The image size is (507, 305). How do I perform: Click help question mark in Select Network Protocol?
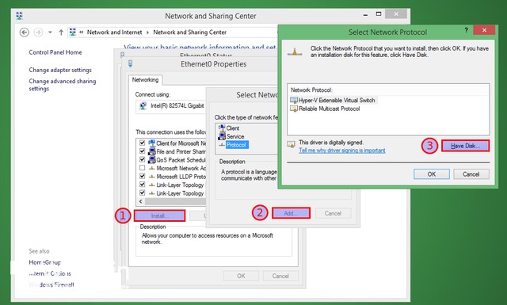tap(467, 30)
